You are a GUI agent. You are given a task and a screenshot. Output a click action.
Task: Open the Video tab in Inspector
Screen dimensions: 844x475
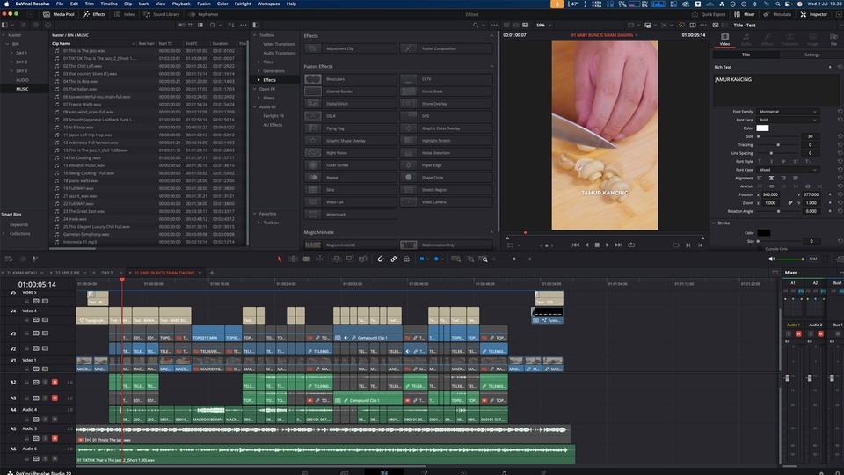point(724,40)
